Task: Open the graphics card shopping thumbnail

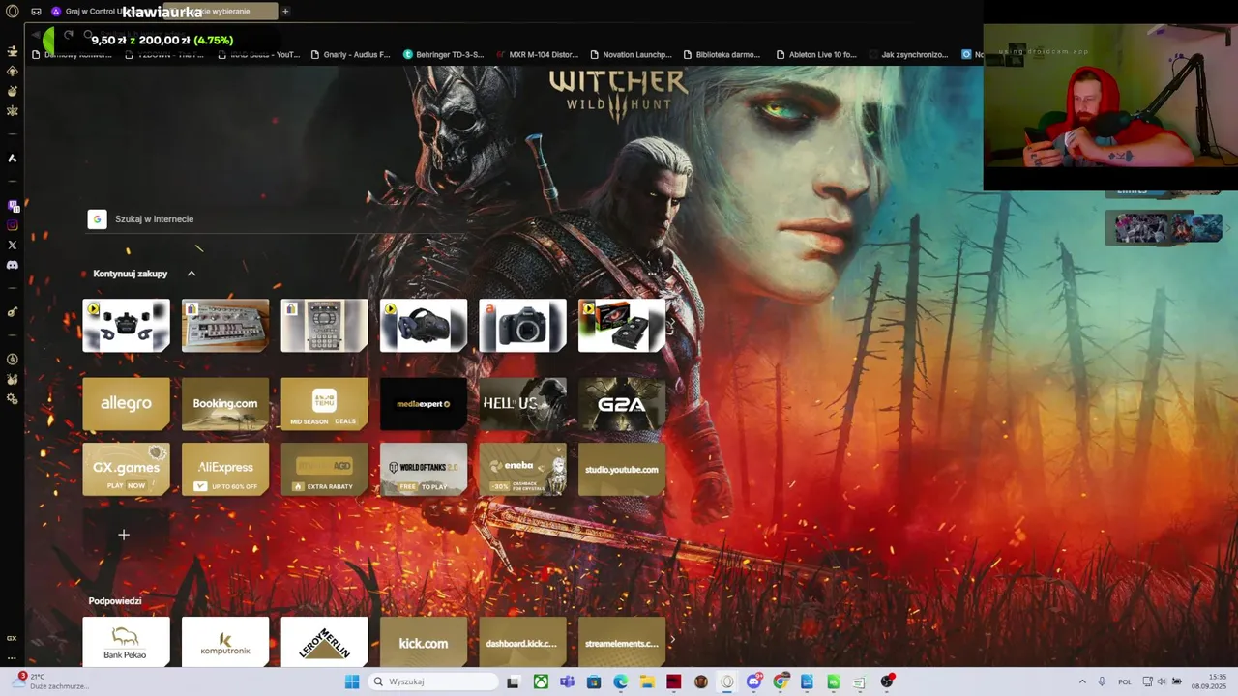Action: [622, 326]
